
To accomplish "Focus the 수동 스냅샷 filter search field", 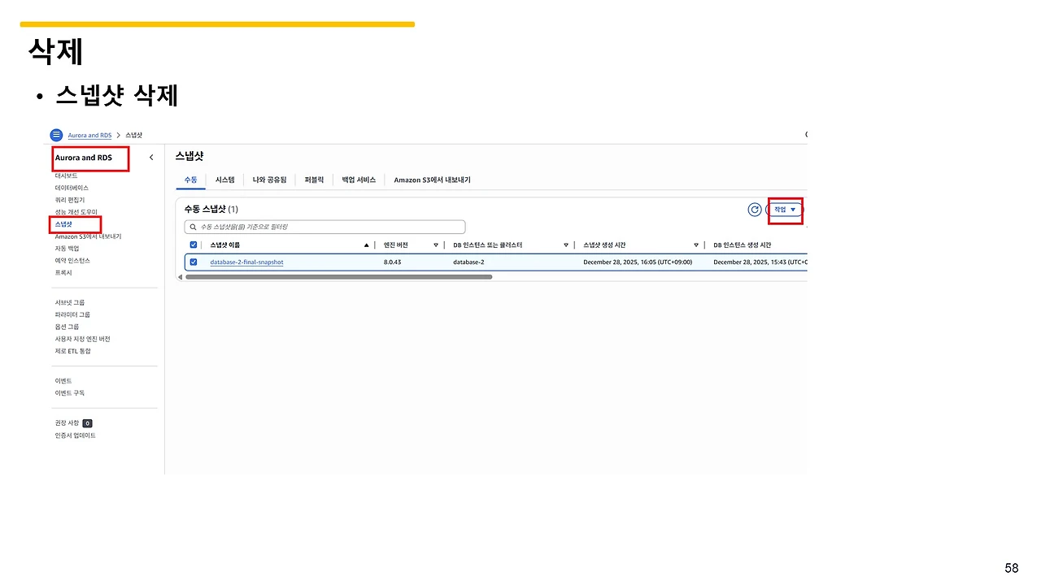I will tap(325, 227).
